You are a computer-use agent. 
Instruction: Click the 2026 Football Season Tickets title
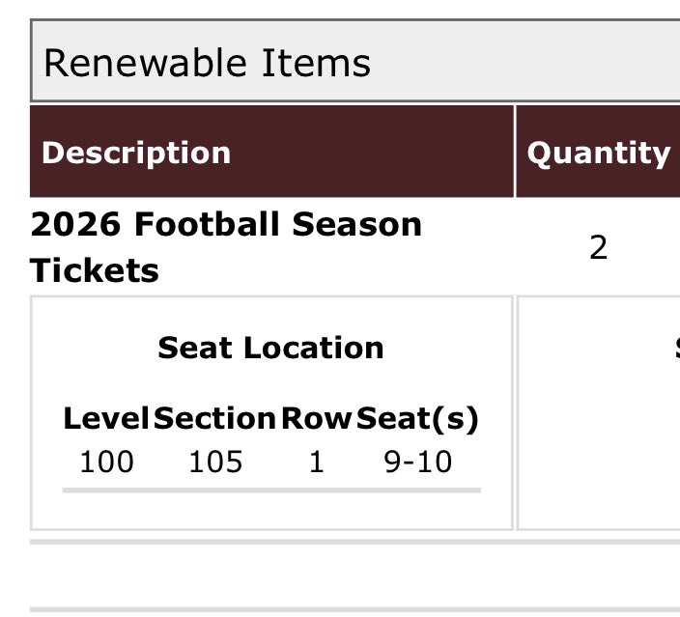click(x=226, y=247)
